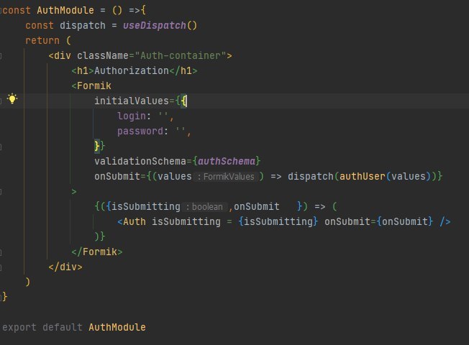Click the opening Formik tag name
Image resolution: width=469 pixels, height=345 pixels.
pos(94,86)
